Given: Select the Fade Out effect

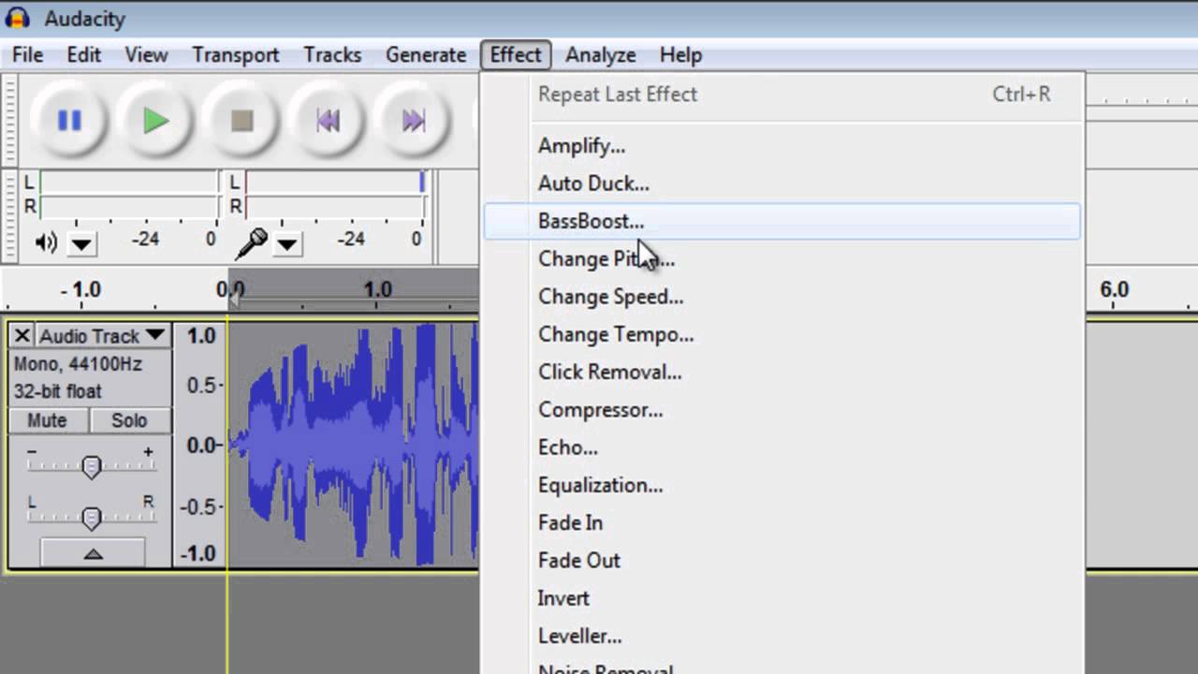Looking at the screenshot, I should click(x=782, y=560).
